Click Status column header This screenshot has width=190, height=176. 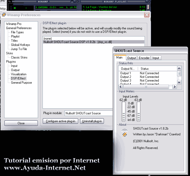[157, 69]
